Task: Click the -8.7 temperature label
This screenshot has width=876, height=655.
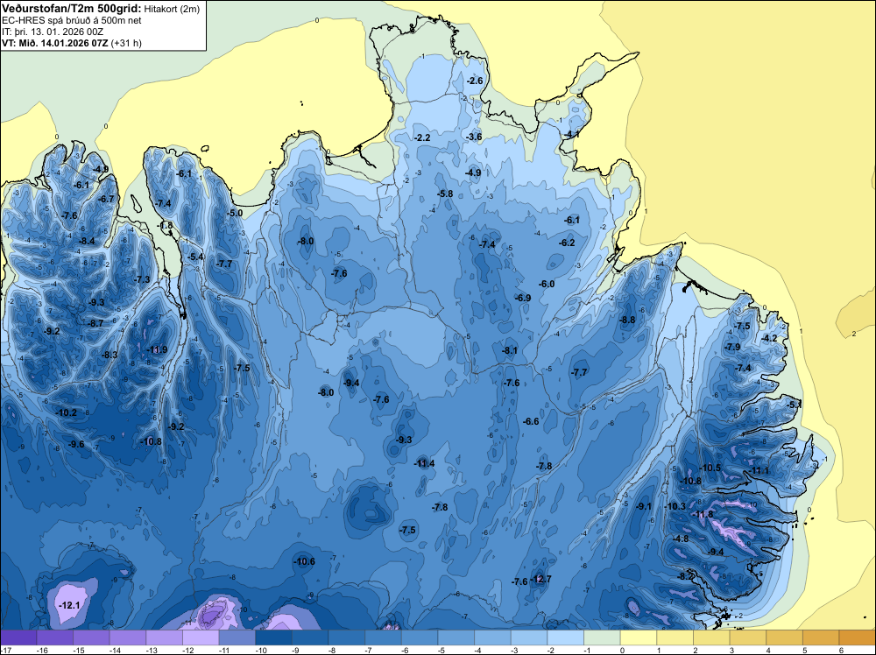Action: point(95,323)
